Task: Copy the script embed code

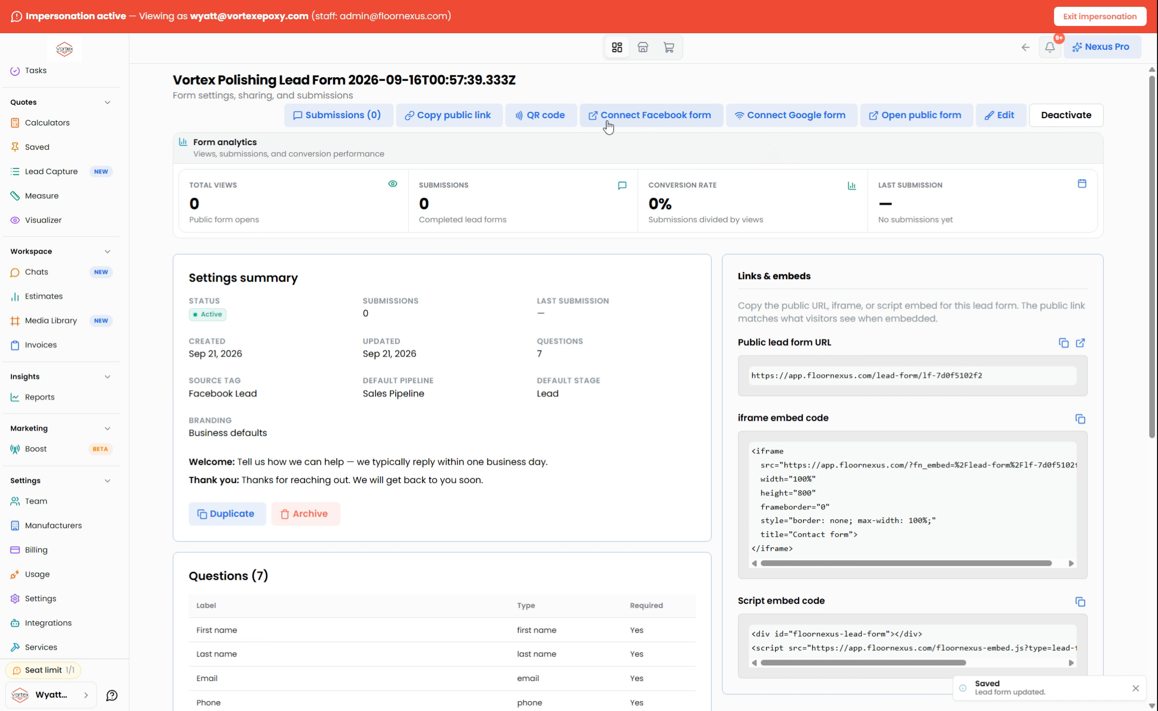Action: click(1080, 601)
